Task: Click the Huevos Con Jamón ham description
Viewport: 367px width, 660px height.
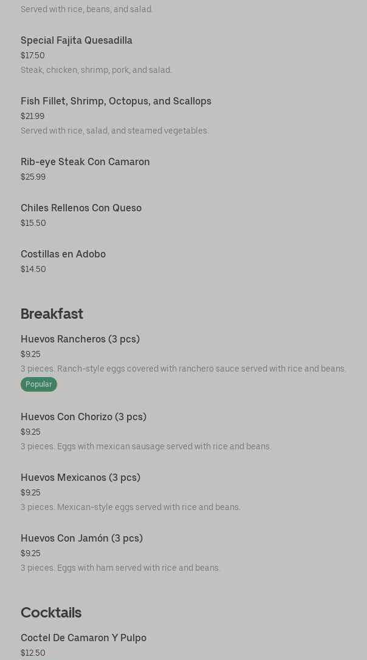Action: point(120,568)
